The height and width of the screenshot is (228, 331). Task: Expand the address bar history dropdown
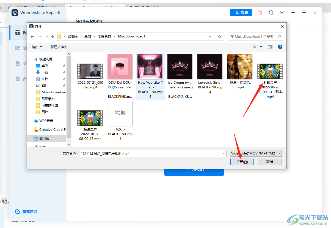(x=211, y=36)
